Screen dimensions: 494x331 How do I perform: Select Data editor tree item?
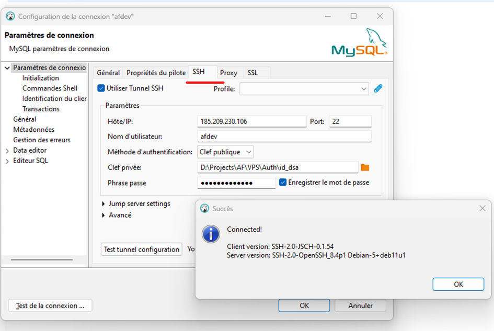click(x=30, y=151)
